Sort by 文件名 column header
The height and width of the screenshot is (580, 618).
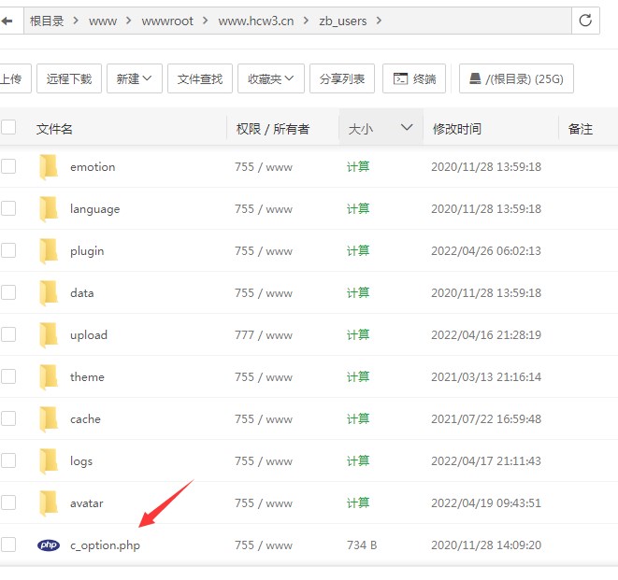tap(54, 129)
